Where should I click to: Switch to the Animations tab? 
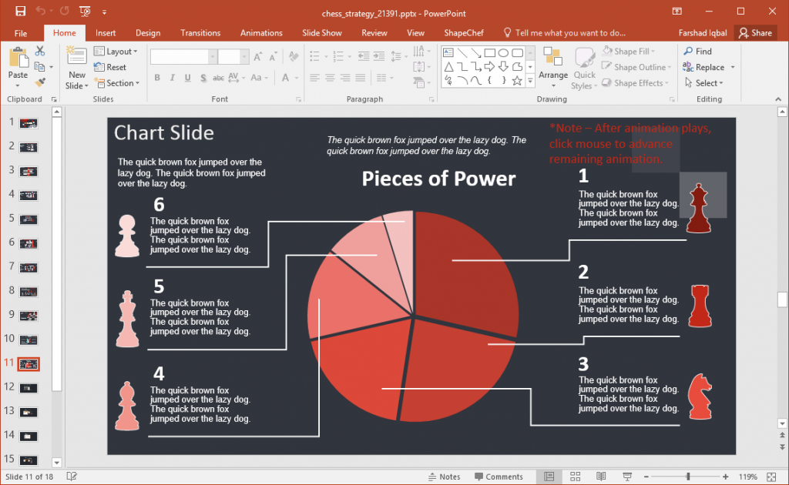click(x=261, y=32)
